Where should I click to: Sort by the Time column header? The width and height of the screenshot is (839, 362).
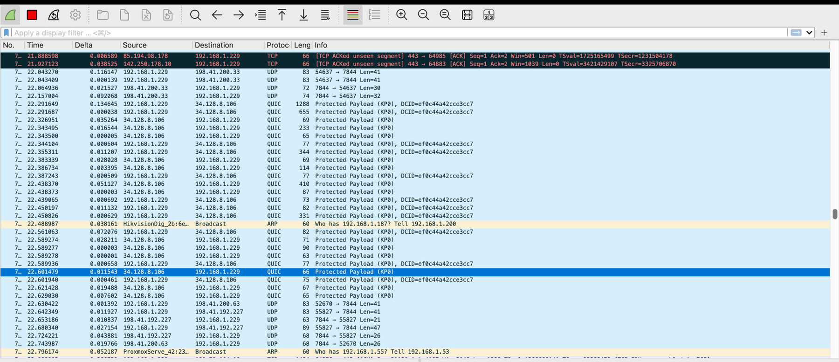point(48,45)
